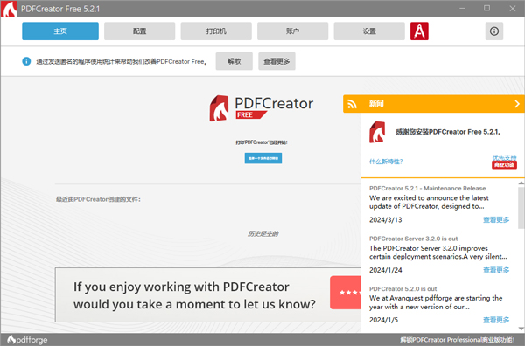Image resolution: width=525 pixels, height=346 pixels.
Task: Open 查看更多 for the 2024/3/13 news
Action: coord(496,219)
